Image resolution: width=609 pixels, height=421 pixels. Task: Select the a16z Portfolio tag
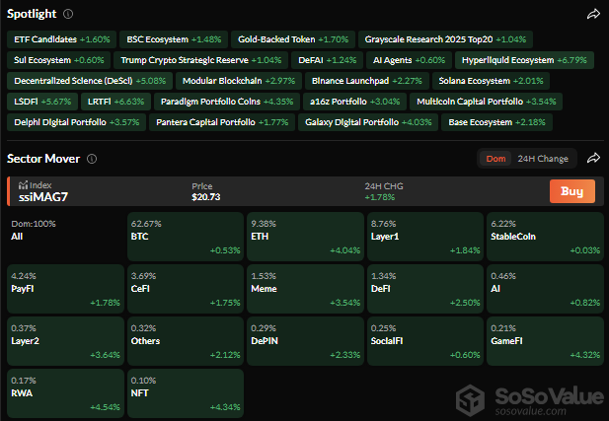tap(354, 102)
